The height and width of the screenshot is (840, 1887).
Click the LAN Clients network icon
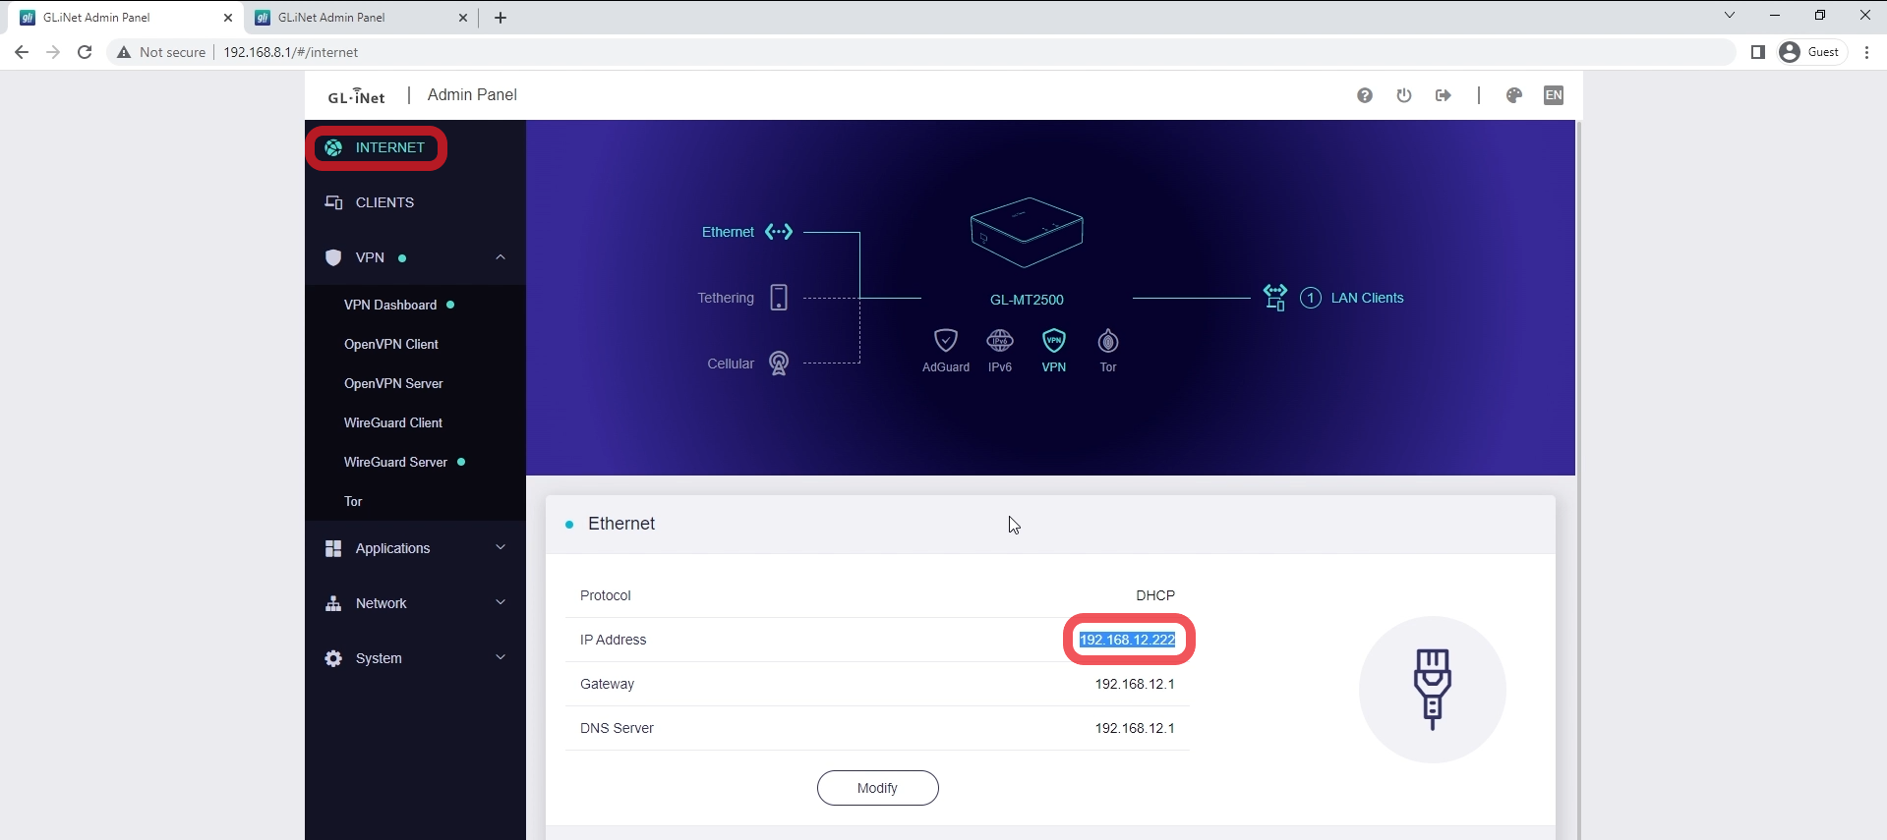tap(1275, 298)
